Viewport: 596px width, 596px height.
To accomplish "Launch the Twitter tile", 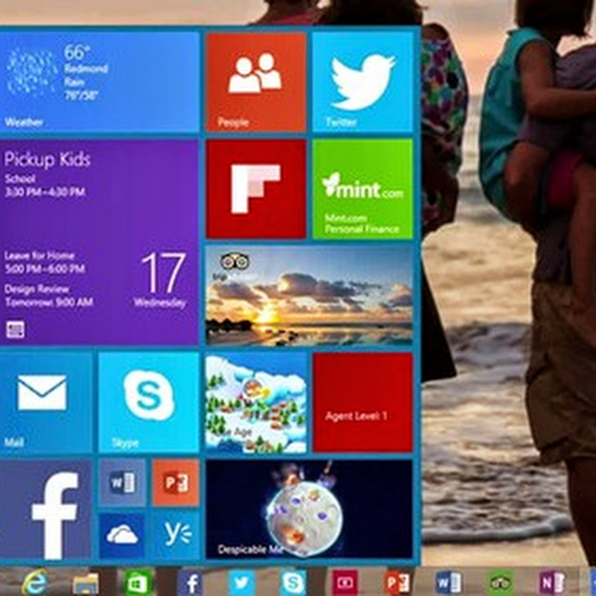I will (x=363, y=82).
